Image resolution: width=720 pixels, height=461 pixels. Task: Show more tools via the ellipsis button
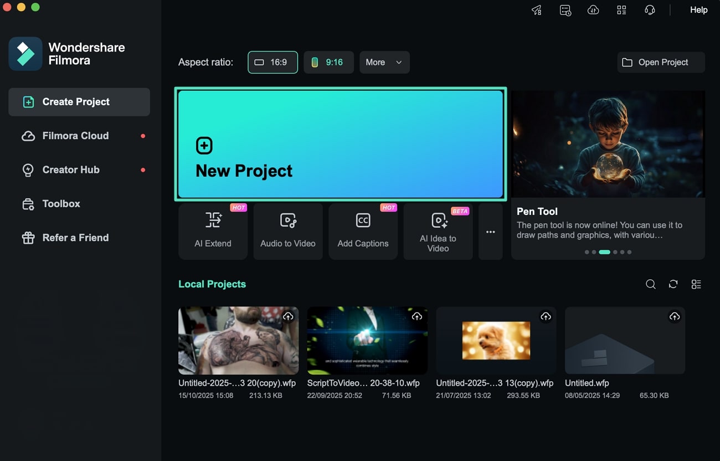[490, 231]
